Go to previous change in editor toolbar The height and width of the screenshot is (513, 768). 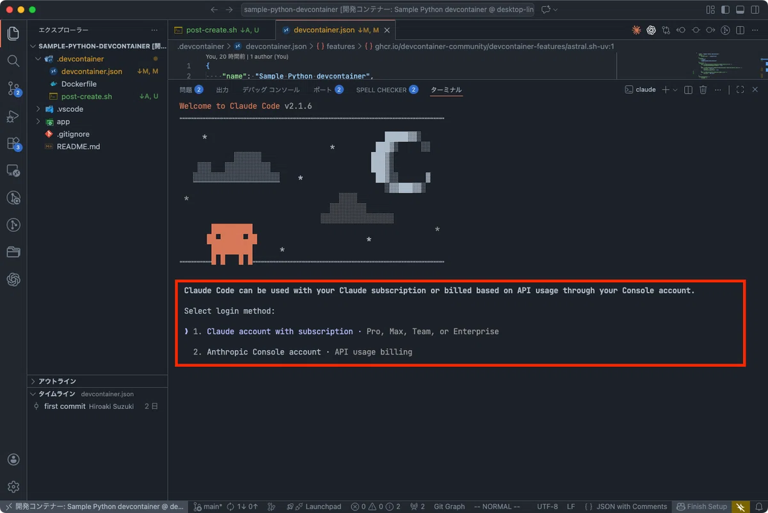coord(681,30)
